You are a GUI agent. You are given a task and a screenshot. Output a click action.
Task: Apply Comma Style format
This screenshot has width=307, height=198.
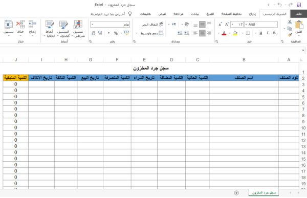tap(108, 33)
